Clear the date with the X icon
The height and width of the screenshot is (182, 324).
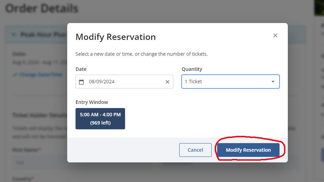click(168, 82)
